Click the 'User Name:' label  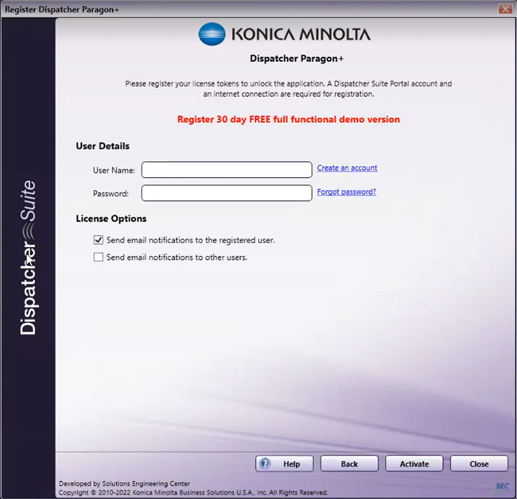click(x=114, y=170)
